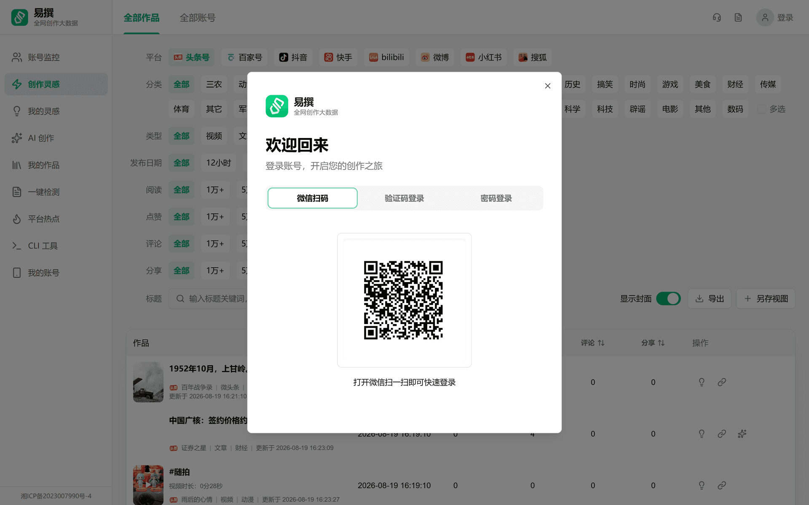
Task: Open 一键检测 in the sidebar
Action: click(56, 192)
